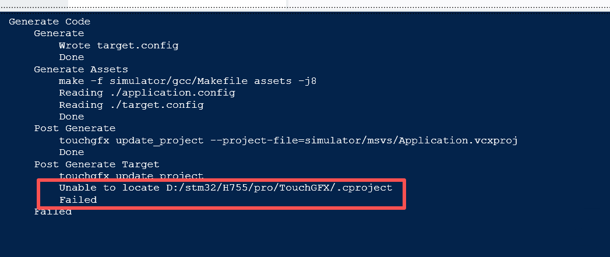Screen dimensions: 610x257
Task: Click the "Generate Assets" step heading
Action: [81, 69]
